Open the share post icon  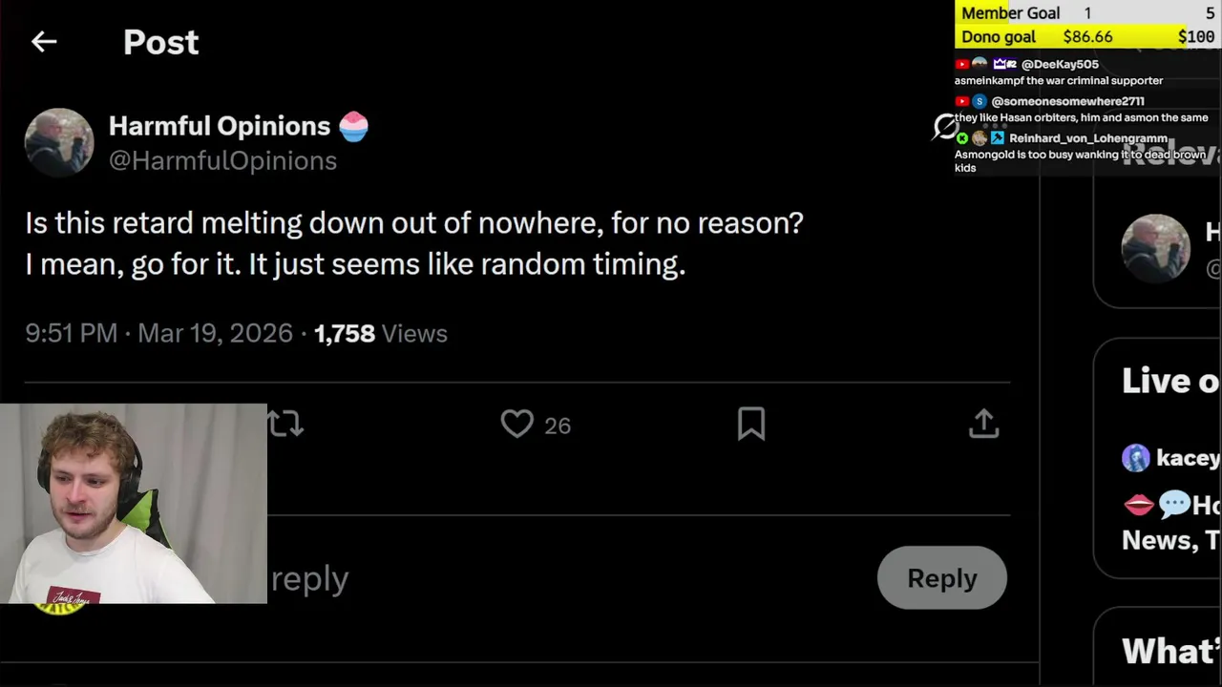[x=983, y=424]
